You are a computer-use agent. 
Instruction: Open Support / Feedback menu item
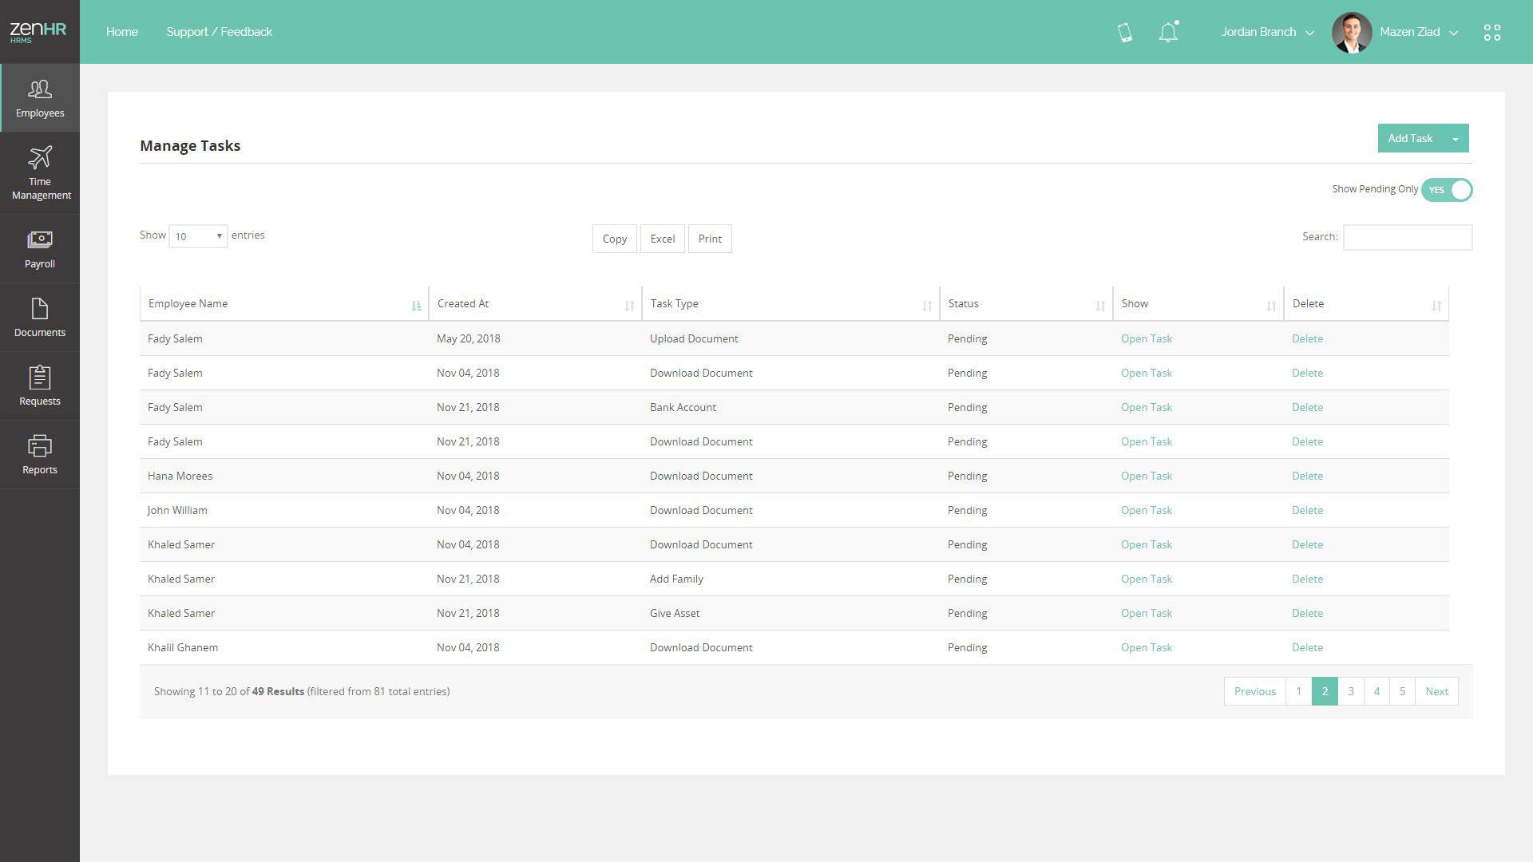[219, 32]
